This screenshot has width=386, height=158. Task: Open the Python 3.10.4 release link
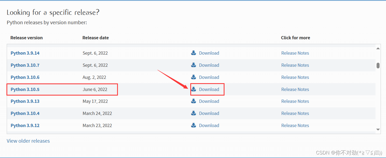(x=25, y=113)
